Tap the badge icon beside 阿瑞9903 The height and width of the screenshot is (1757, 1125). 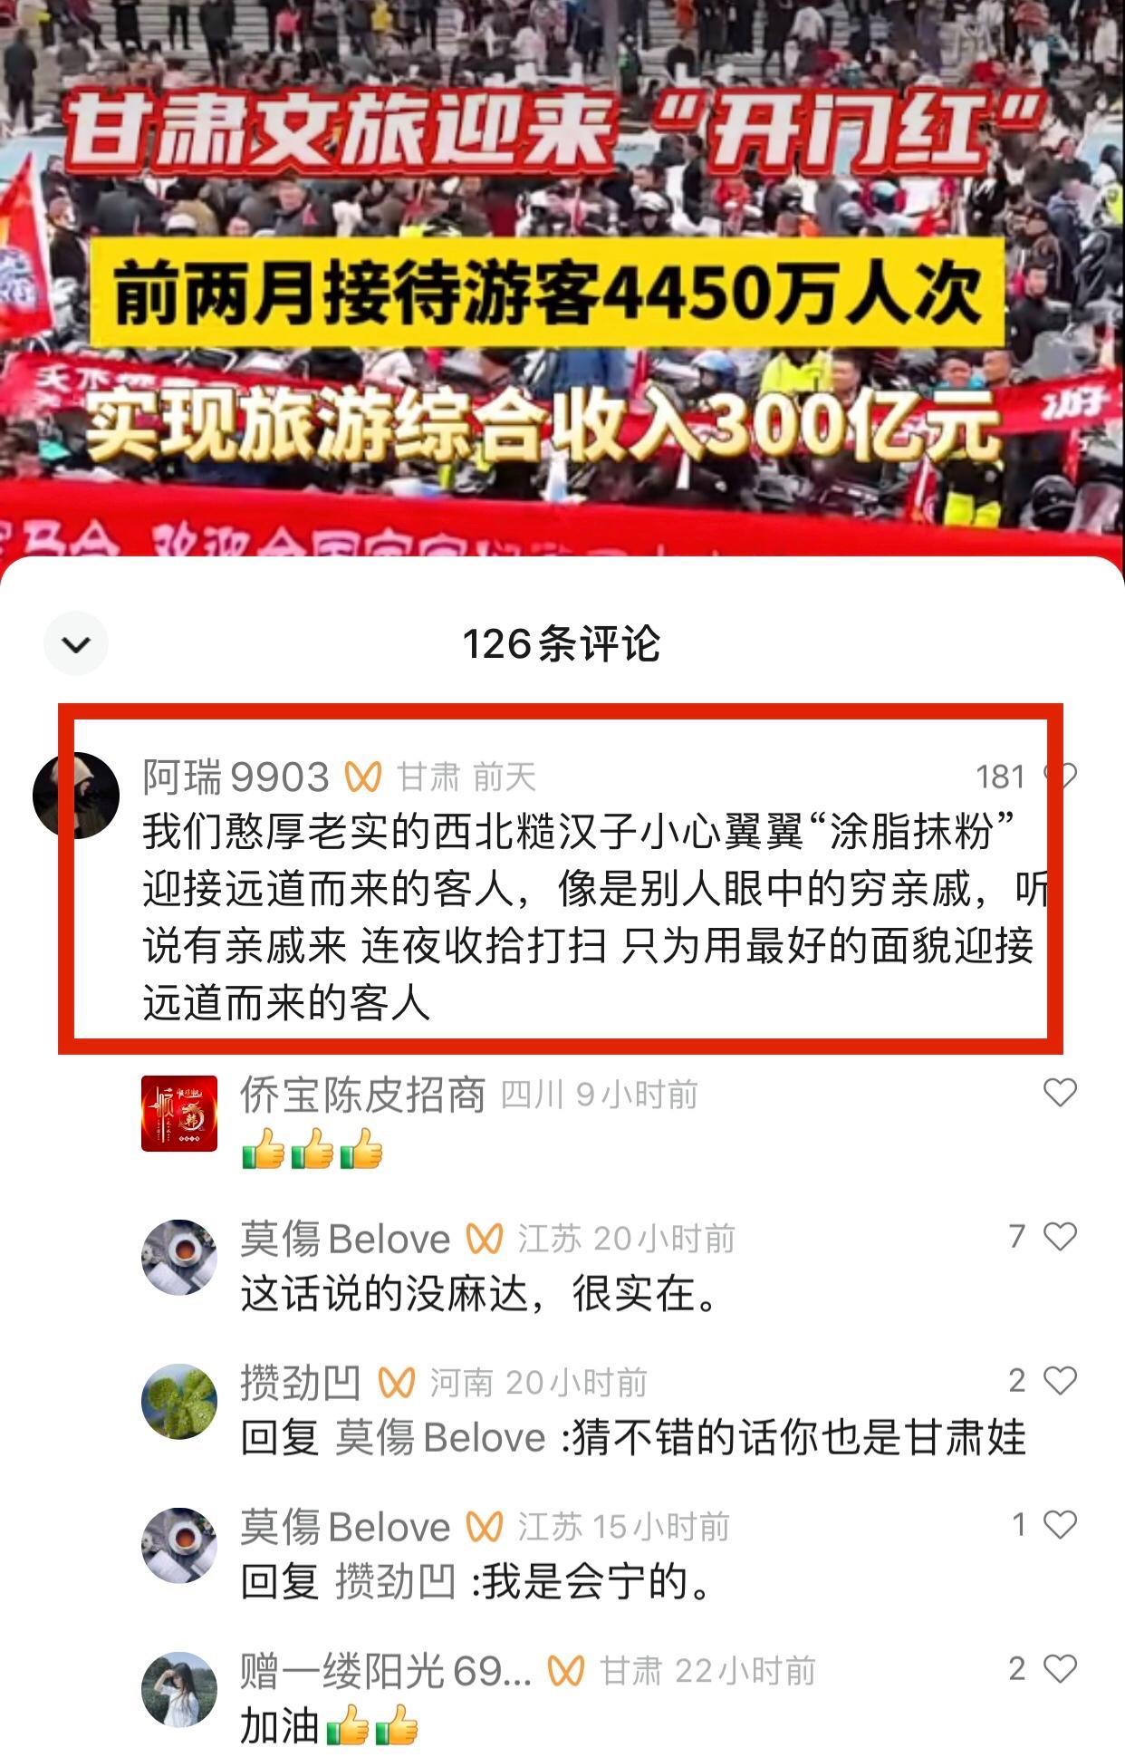pos(362,777)
